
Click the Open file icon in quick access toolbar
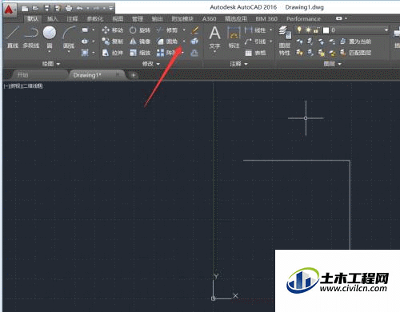tap(35, 9)
